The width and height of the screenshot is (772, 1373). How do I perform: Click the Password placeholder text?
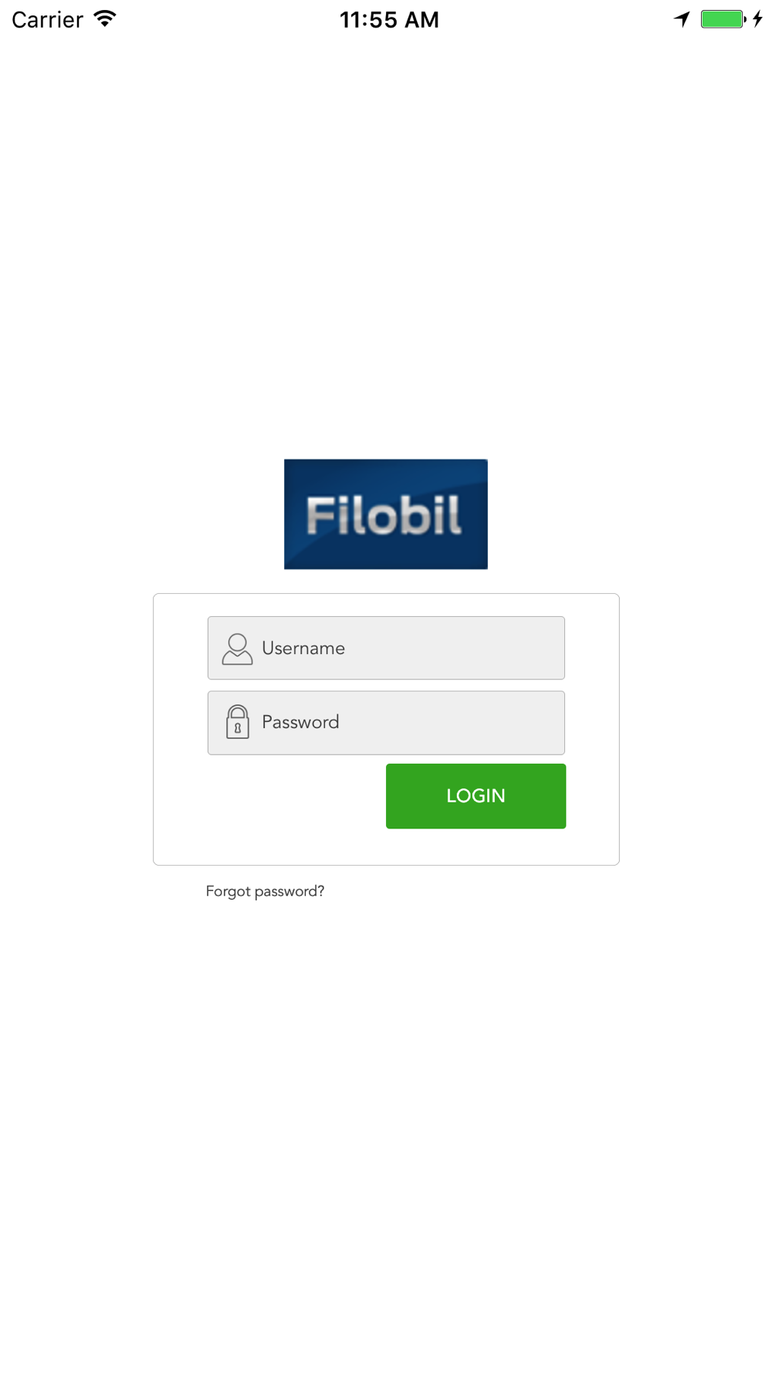300,722
